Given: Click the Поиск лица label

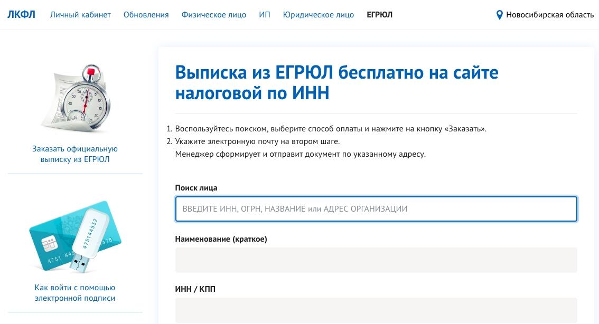Looking at the screenshot, I should point(196,188).
